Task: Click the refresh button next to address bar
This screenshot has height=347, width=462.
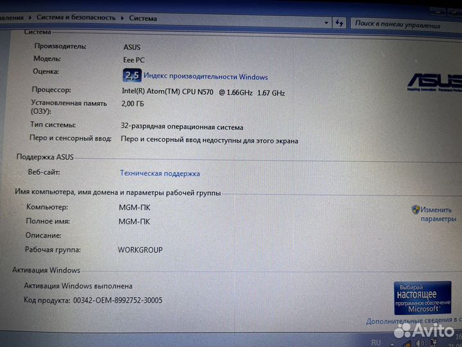Action: [339, 23]
